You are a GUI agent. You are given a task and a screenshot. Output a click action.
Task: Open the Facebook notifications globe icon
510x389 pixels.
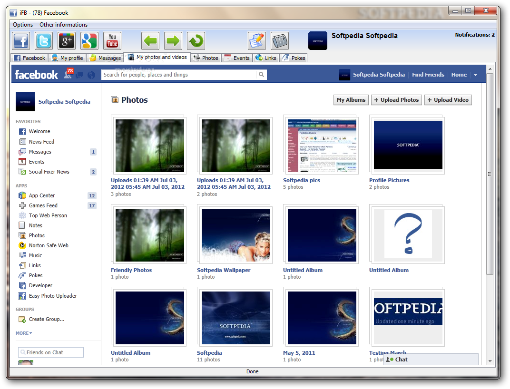(91, 75)
